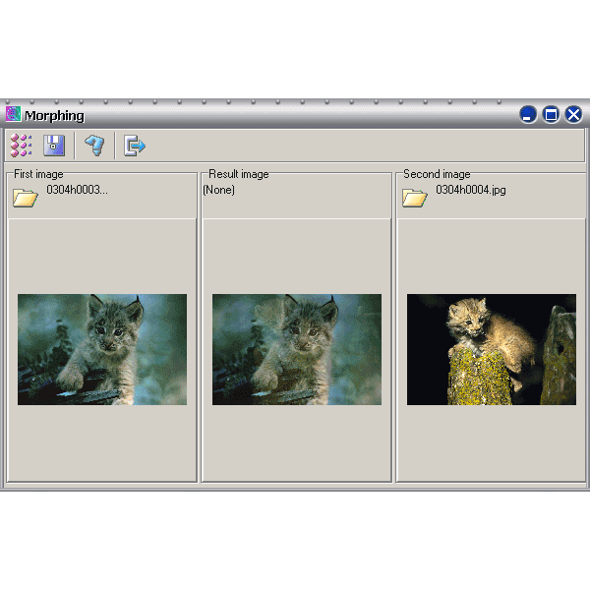The height and width of the screenshot is (590, 590).
Task: Click the 0304h0004.jpg file name
Action: click(x=471, y=190)
